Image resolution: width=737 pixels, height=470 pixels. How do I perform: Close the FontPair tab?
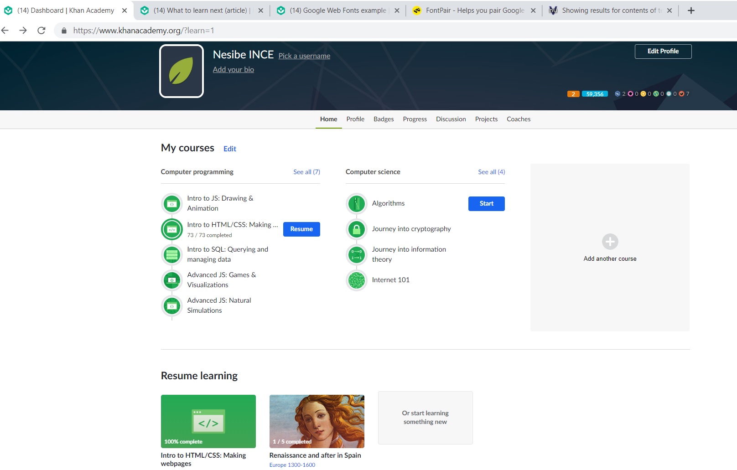(x=533, y=10)
